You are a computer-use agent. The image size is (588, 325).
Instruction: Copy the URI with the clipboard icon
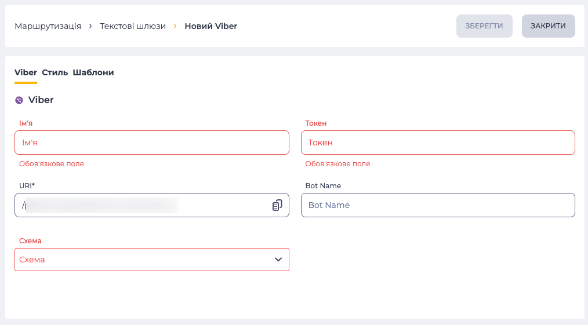[277, 205]
